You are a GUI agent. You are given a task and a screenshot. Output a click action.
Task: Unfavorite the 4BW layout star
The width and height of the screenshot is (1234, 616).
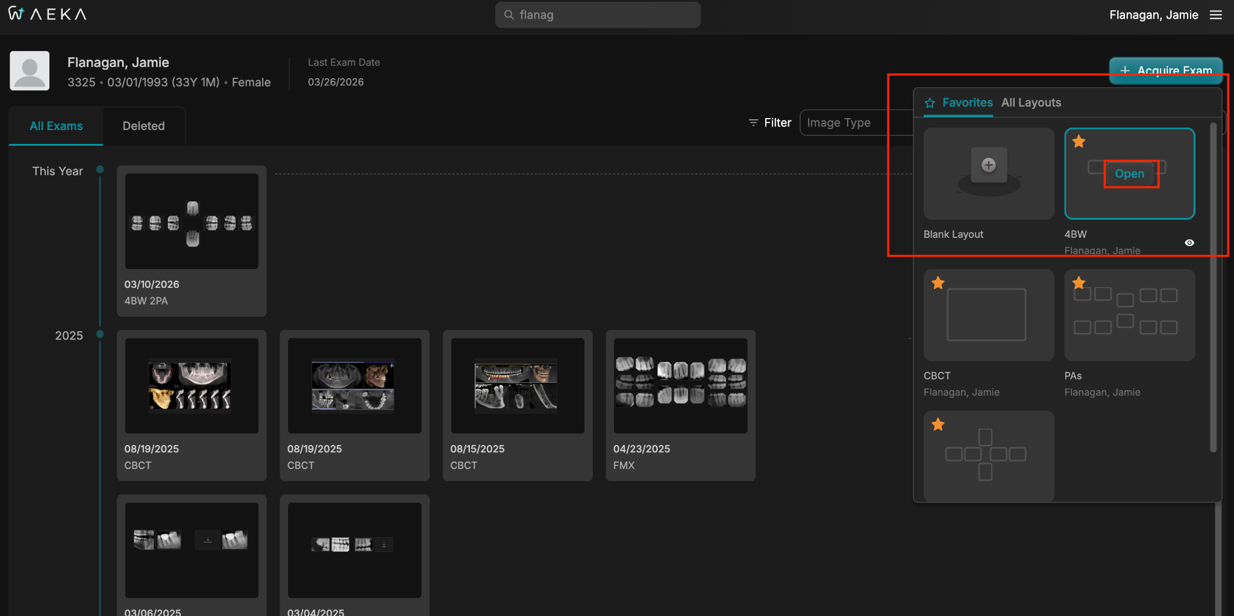(x=1079, y=142)
